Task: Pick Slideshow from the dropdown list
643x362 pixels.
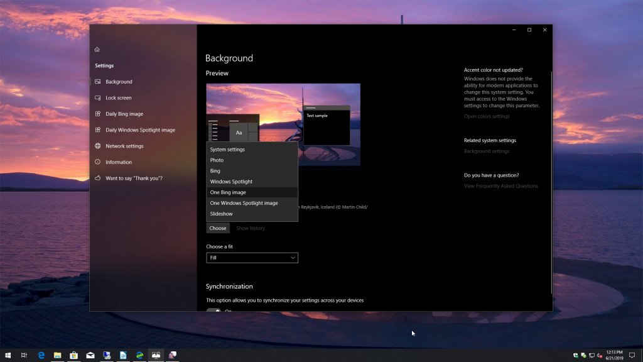Action: pyautogui.click(x=252, y=214)
